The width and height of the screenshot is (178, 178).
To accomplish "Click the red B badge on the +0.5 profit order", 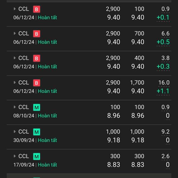I will coord(36,34).
